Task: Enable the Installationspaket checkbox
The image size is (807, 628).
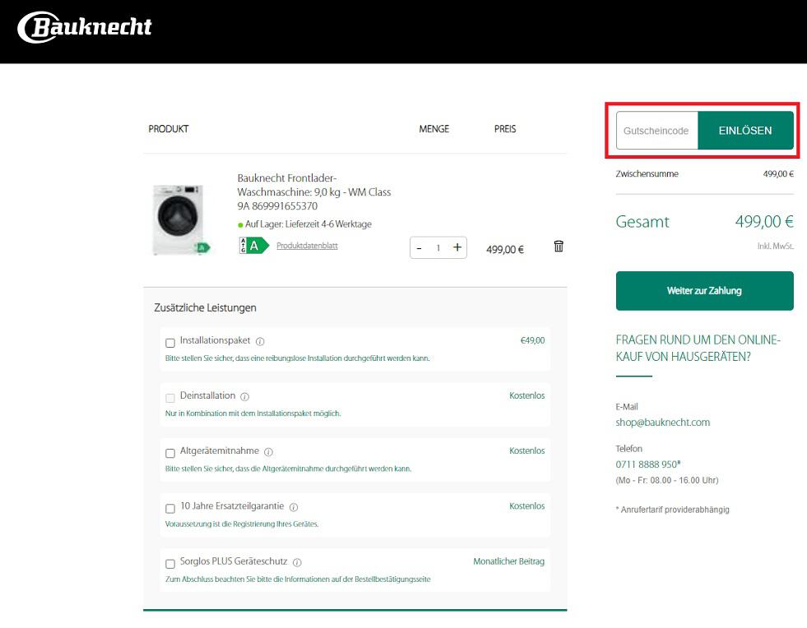Action: [x=170, y=343]
